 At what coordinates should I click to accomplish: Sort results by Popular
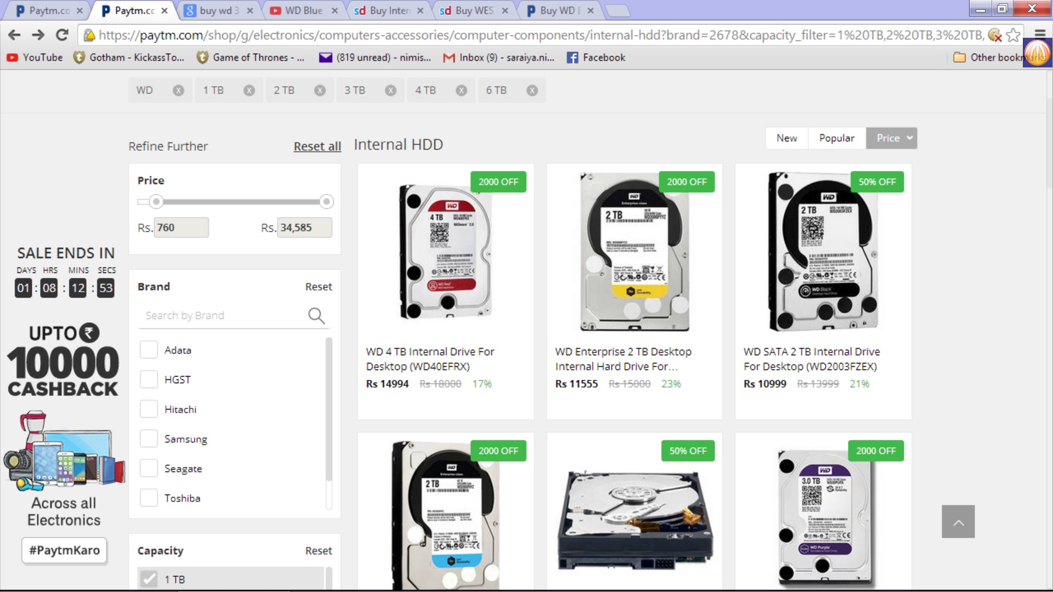(836, 138)
